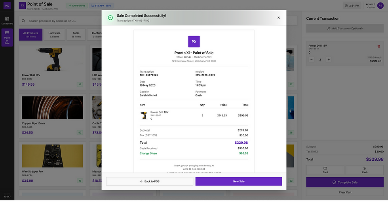388x203 pixels.
Task: Click New Sale button
Action: coord(238,181)
